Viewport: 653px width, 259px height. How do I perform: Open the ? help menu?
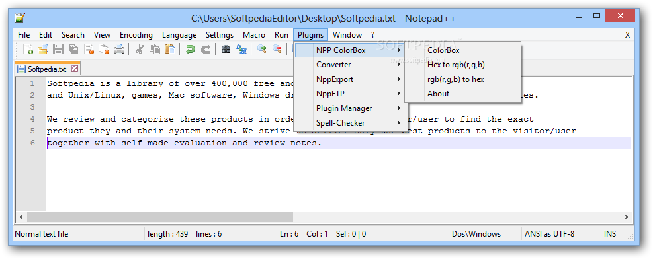[372, 35]
